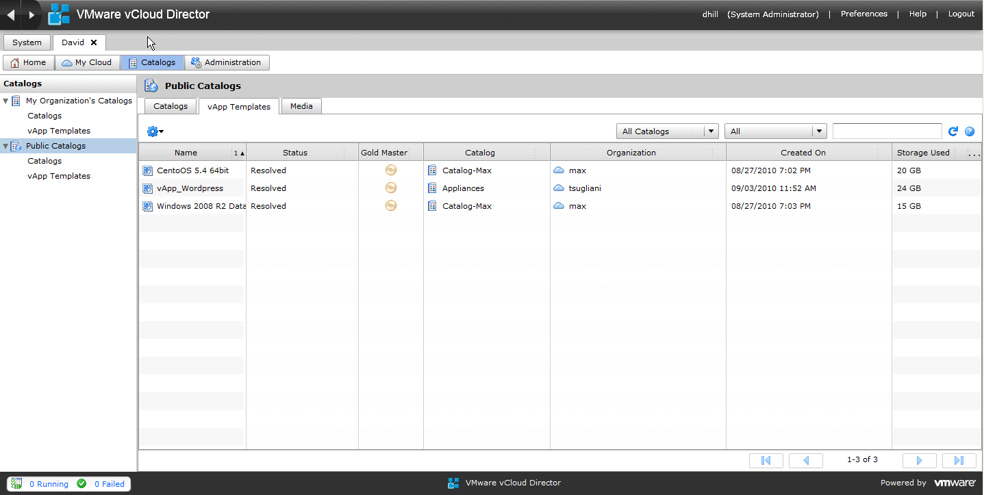The height and width of the screenshot is (495, 984).
Task: Click Gold Master icon for vApp_Wordpress row
Action: click(x=391, y=188)
